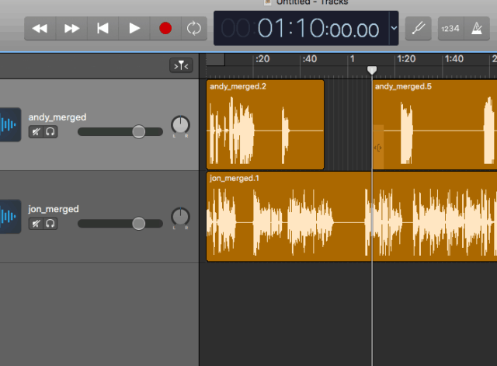Toggle the Tuner tuning fork button
497x366 pixels.
coord(419,29)
